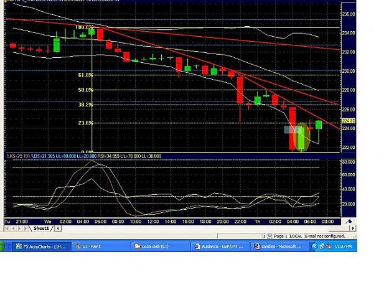Screen dimensions: 389x292
Task: Click the 61.8% Fibonacci level label
Action: tap(86, 75)
